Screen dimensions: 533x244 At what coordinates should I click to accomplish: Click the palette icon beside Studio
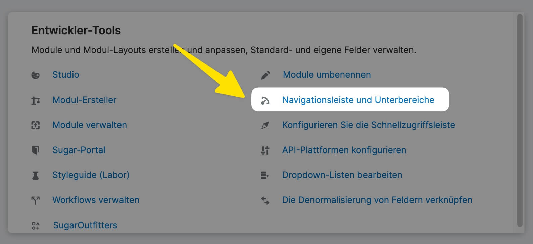pos(35,75)
